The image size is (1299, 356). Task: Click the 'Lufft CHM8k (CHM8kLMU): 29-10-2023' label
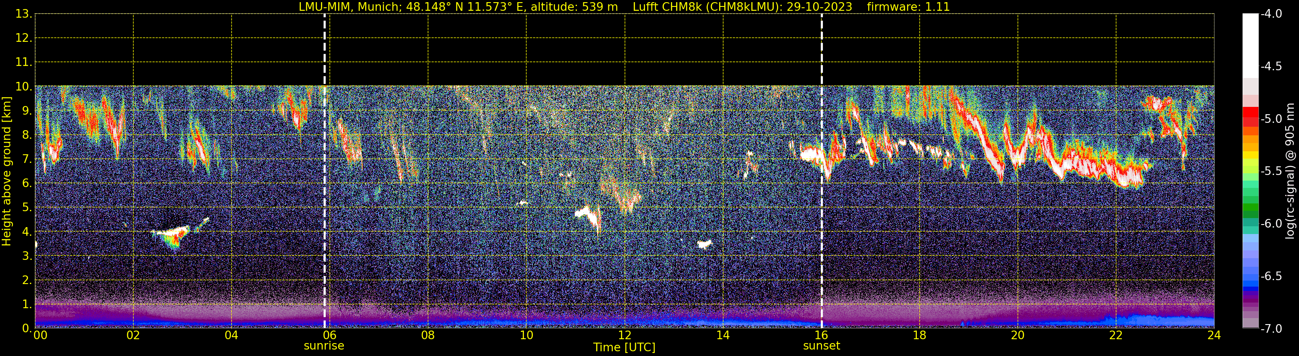coord(742,6)
